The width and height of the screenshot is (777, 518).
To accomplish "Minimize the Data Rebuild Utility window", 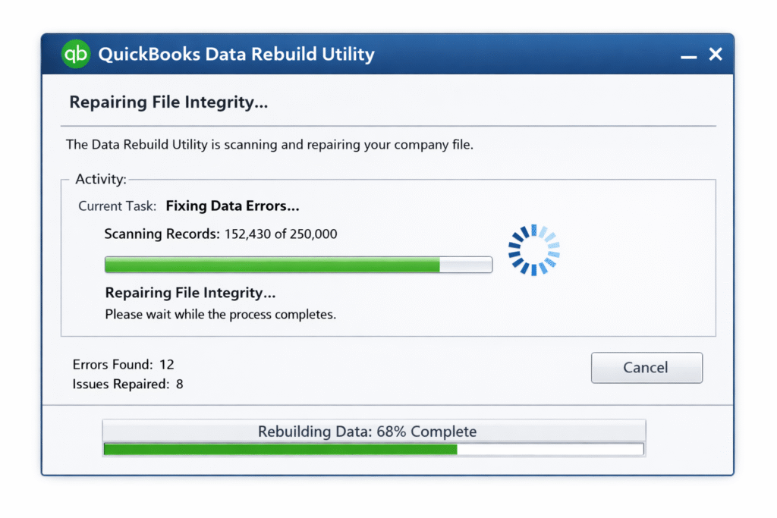I will point(687,54).
